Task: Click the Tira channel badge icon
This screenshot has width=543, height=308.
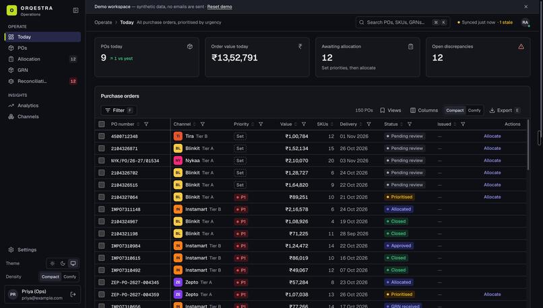Action: point(178,137)
